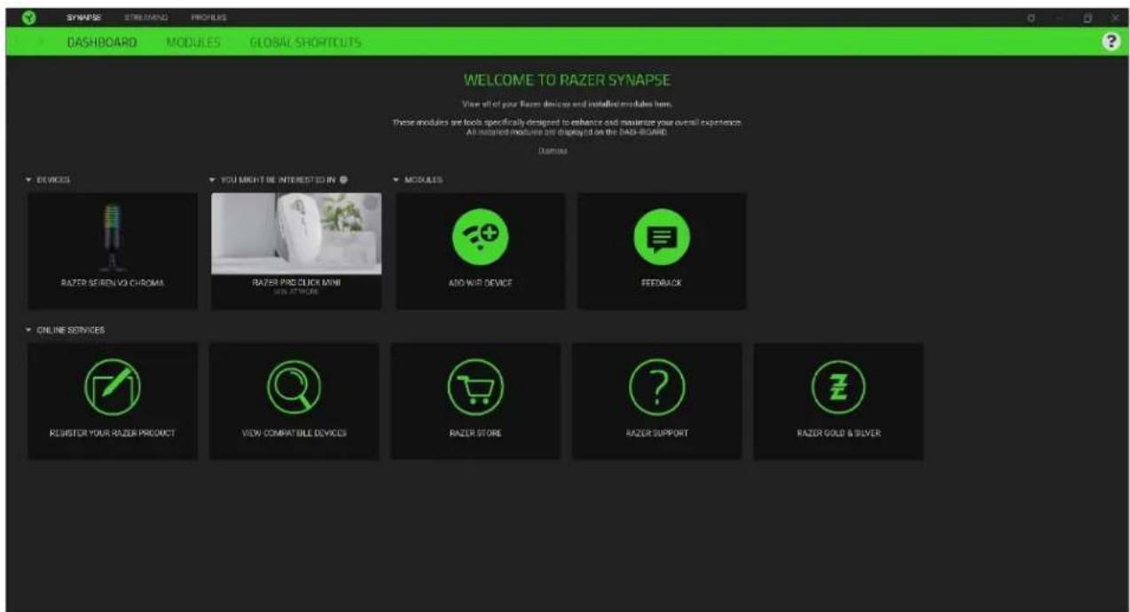Open the Modules tab in green bar
1130x612 pixels.
point(193,42)
